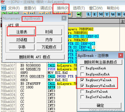Open Memory map with M button
This screenshot has width=125, height=112.
(101, 15)
